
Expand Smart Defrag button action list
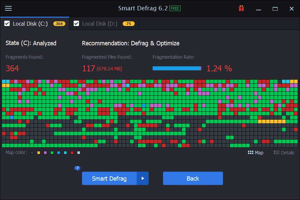pyautogui.click(x=143, y=178)
